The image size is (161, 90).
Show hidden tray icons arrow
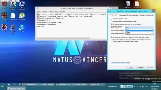[135, 86]
